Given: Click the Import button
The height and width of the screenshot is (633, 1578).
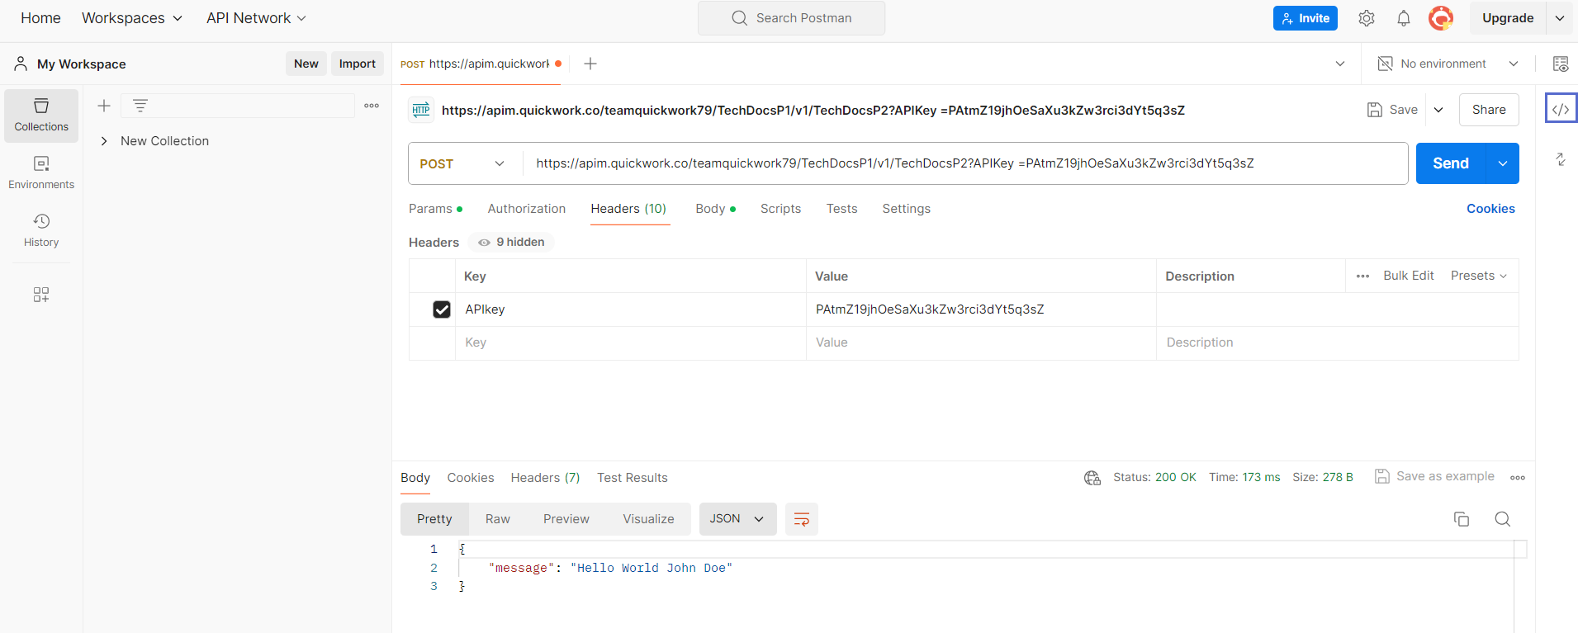Looking at the screenshot, I should point(358,64).
